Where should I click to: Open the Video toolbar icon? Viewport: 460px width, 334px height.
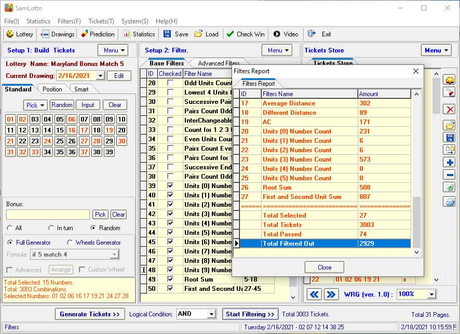[277, 34]
